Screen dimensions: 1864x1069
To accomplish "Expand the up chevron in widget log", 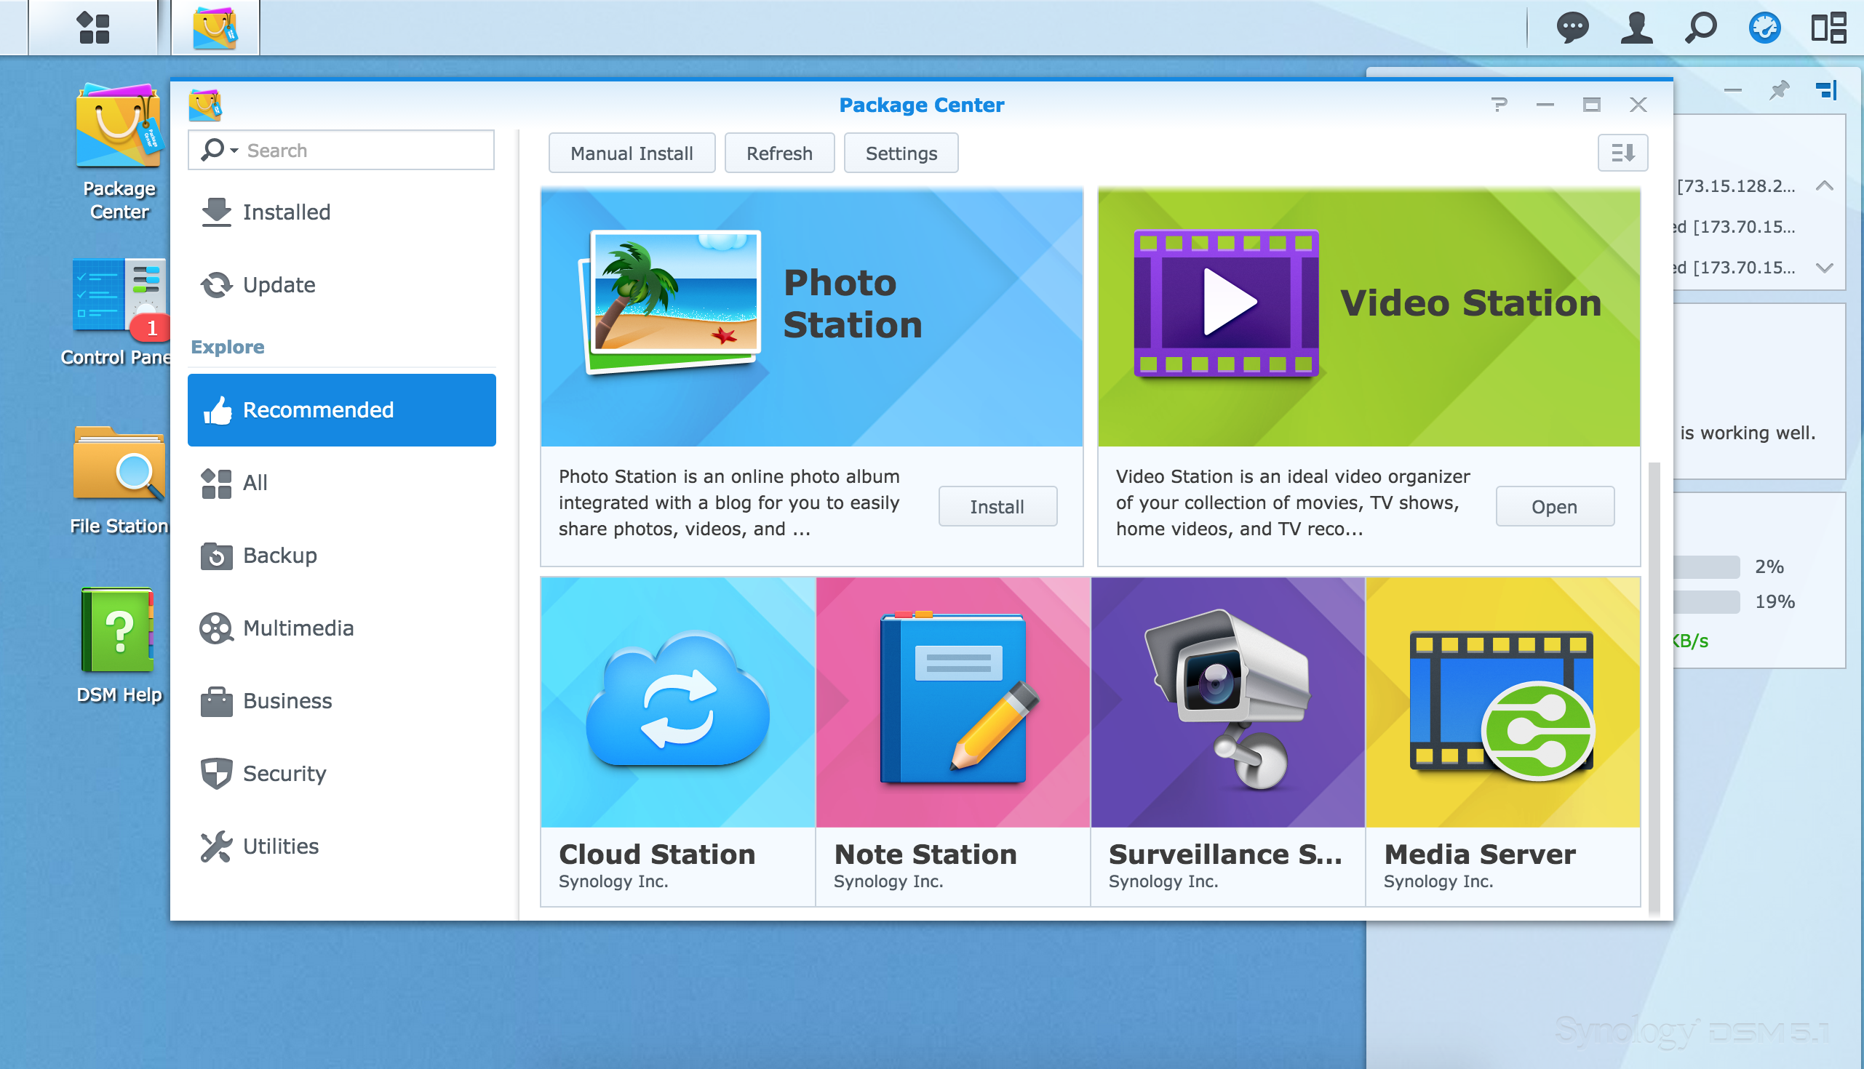I will click(1824, 185).
